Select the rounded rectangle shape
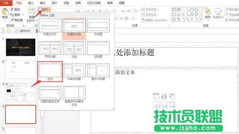The height and width of the screenshot is (134, 239). pyautogui.click(x=174, y=15)
